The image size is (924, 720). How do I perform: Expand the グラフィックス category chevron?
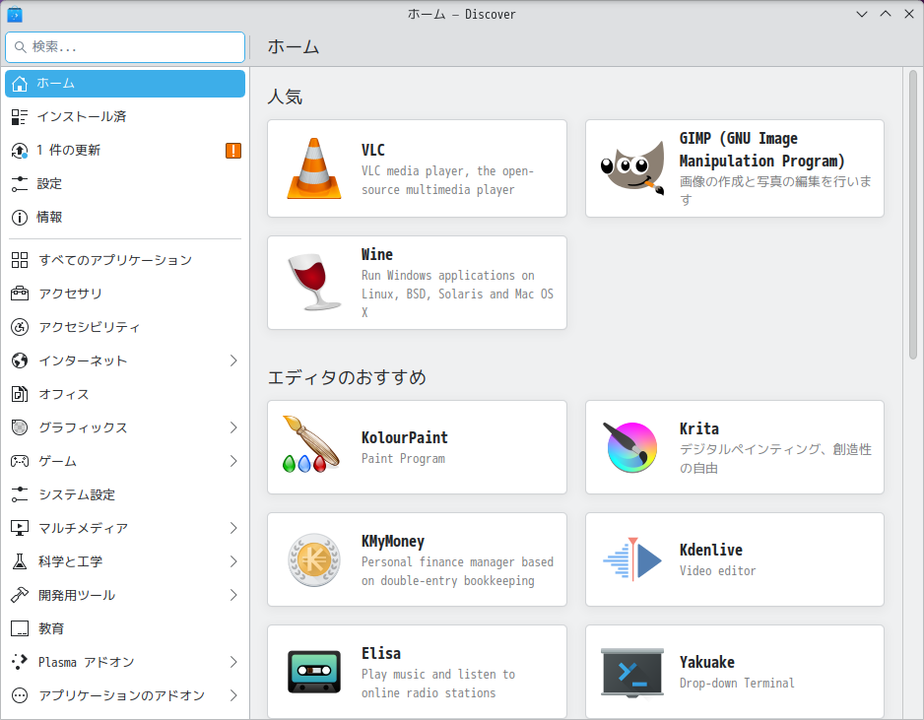click(x=233, y=427)
